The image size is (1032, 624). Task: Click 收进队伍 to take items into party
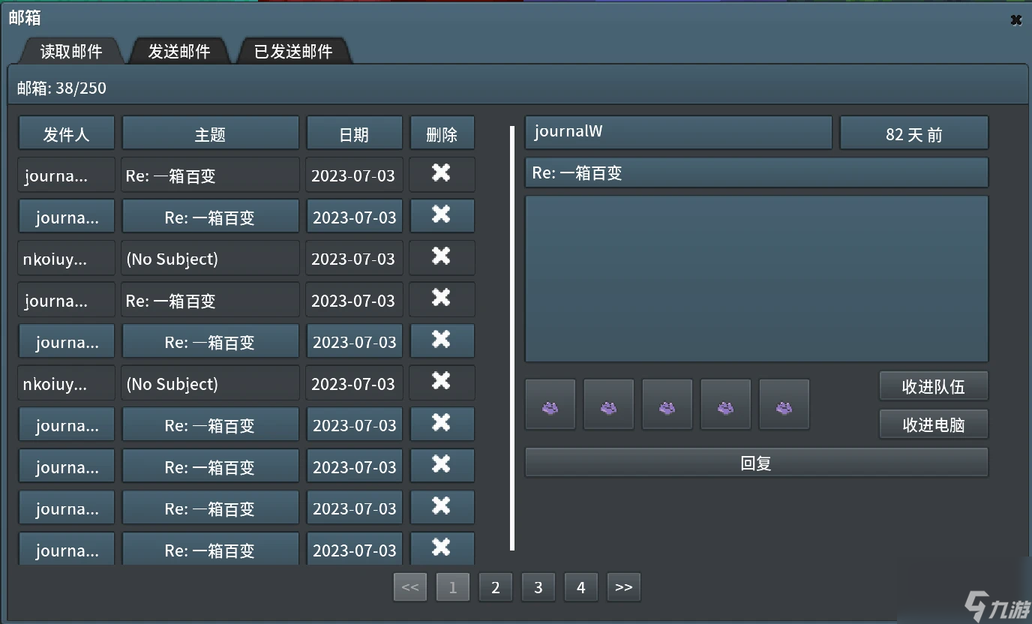(934, 387)
